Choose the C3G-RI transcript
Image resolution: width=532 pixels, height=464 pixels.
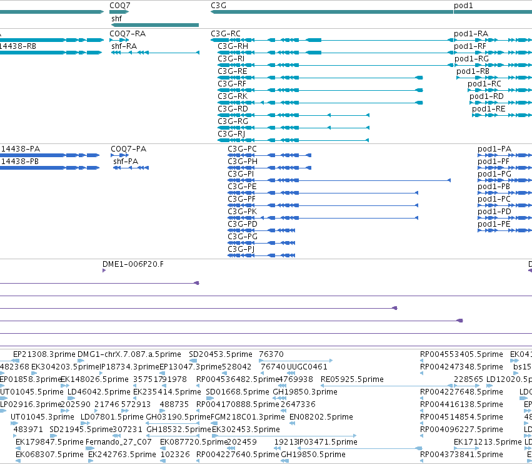337,65
